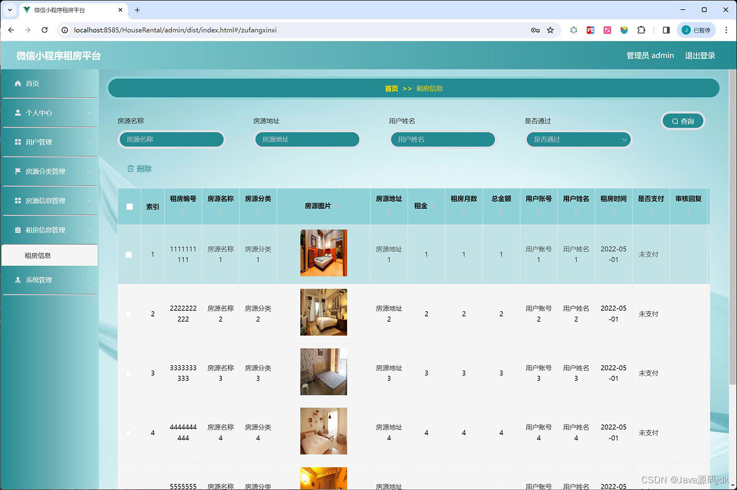Open the row 2 bedroom thumbnail

[x=323, y=312]
